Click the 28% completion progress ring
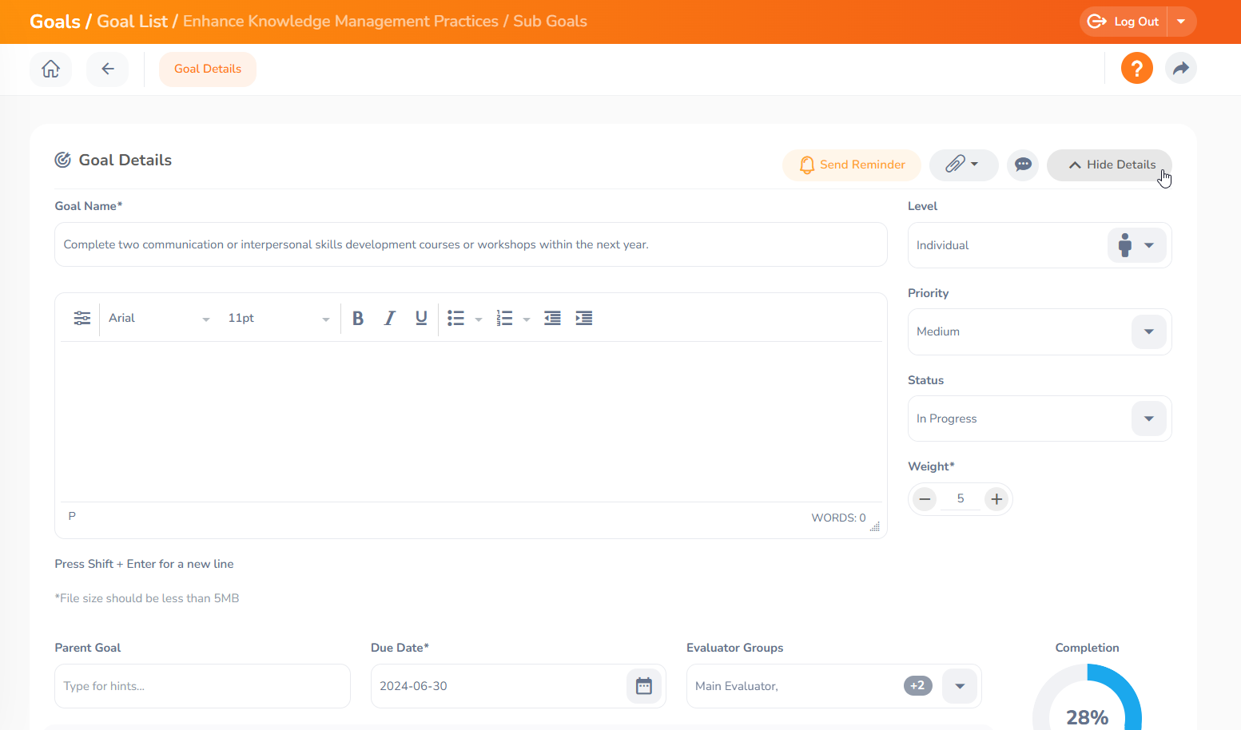The image size is (1241, 730). (1087, 697)
